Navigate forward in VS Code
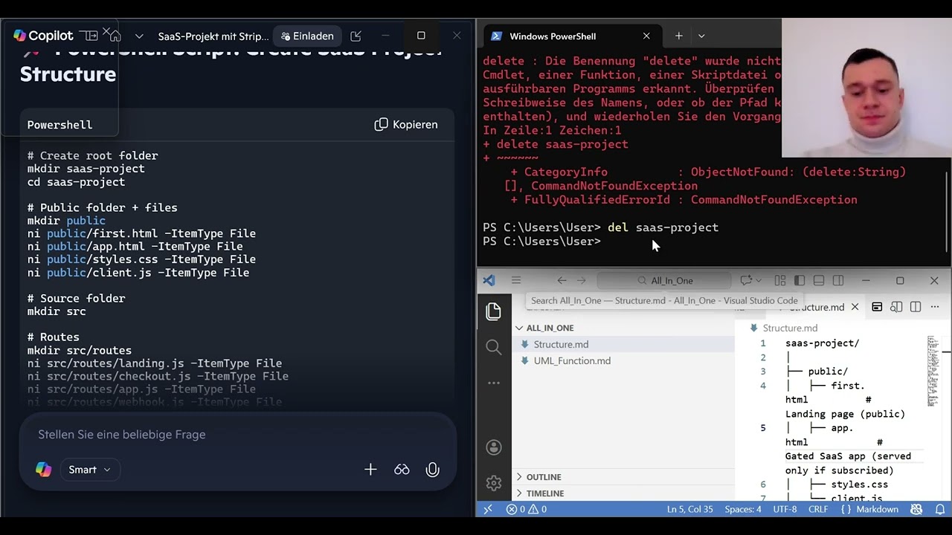Screen dimensions: 952x535 [x=582, y=280]
